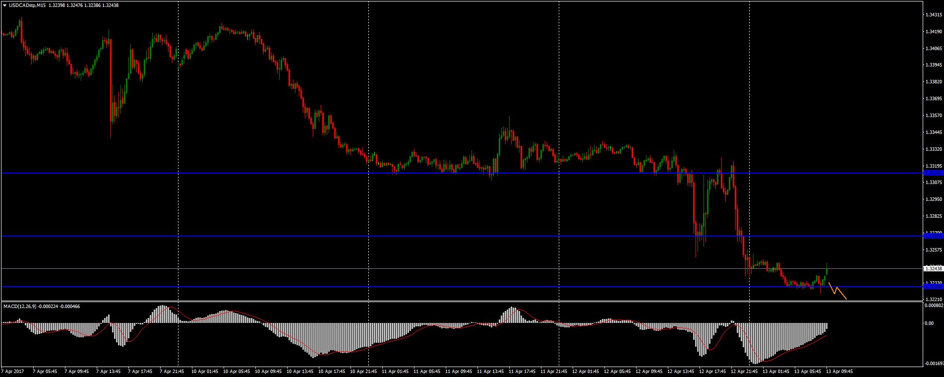Image resolution: width=944 pixels, height=377 pixels.
Task: Click the triangle arrow beside USDCADstp symbol
Action: coord(4,5)
